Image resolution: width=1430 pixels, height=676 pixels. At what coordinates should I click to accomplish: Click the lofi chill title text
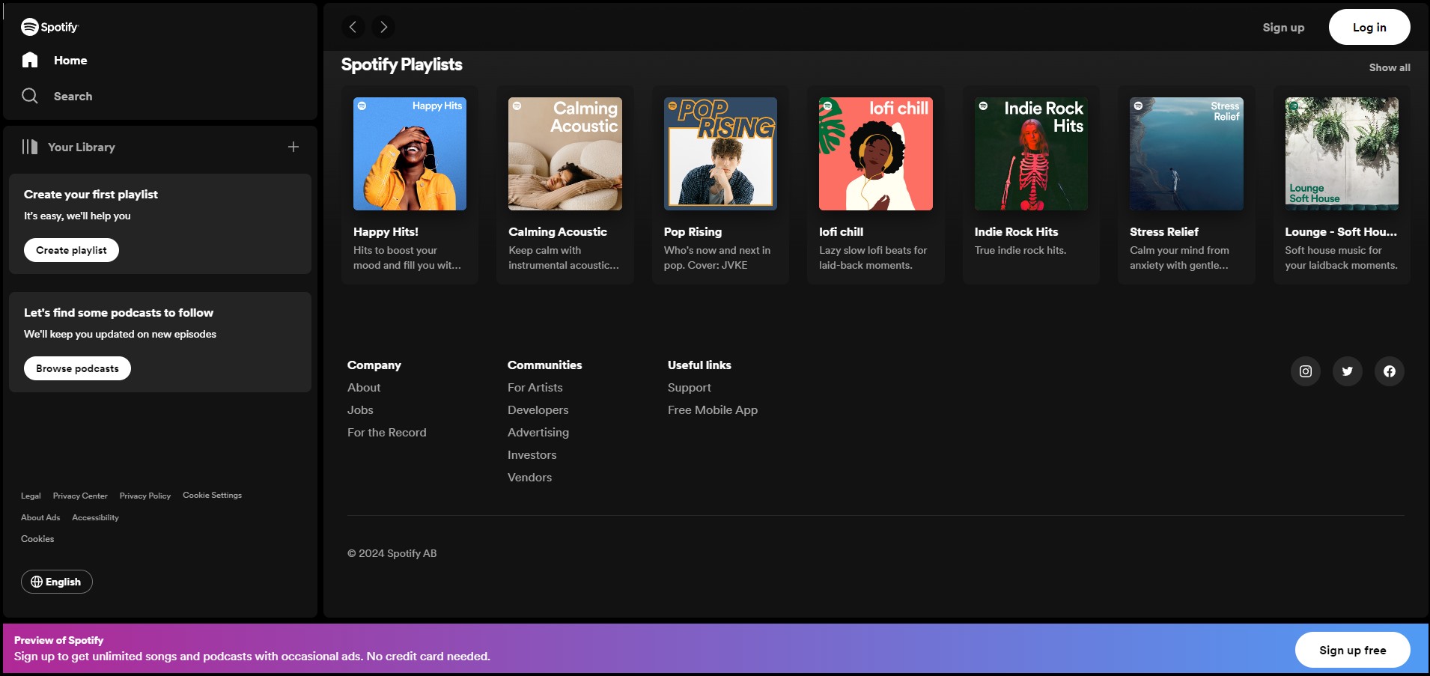coord(841,232)
